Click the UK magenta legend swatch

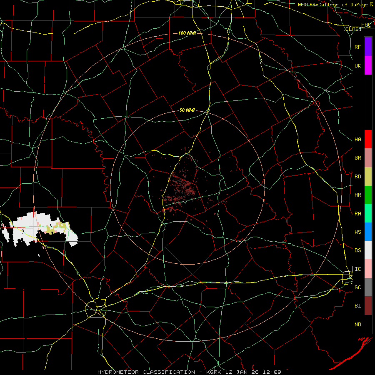click(368, 65)
